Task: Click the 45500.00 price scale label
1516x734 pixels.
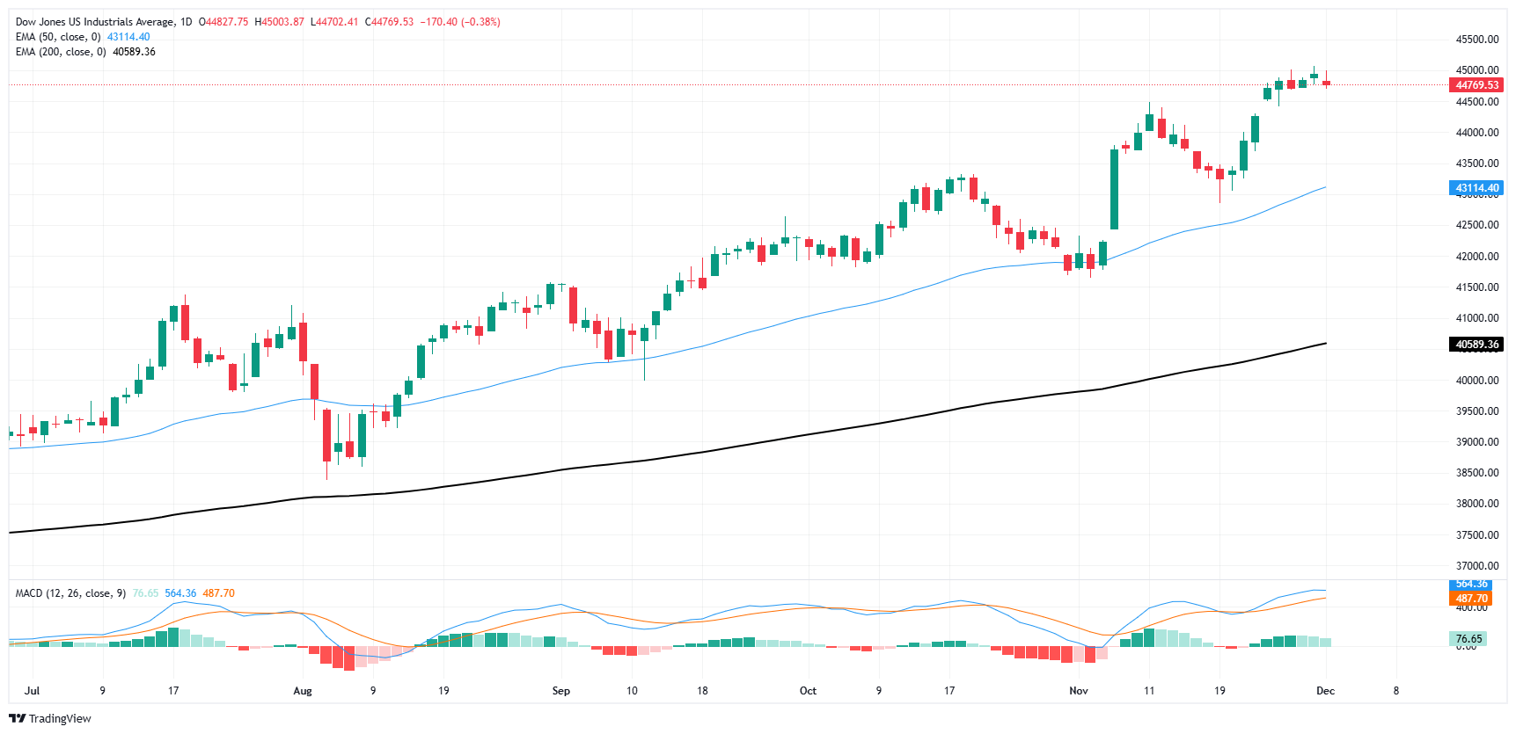Action: [x=1477, y=40]
